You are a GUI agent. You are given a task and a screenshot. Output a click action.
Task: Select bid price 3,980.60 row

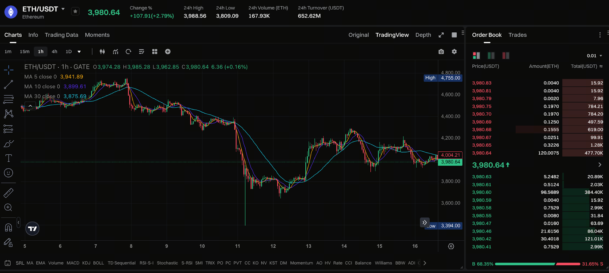(537, 192)
